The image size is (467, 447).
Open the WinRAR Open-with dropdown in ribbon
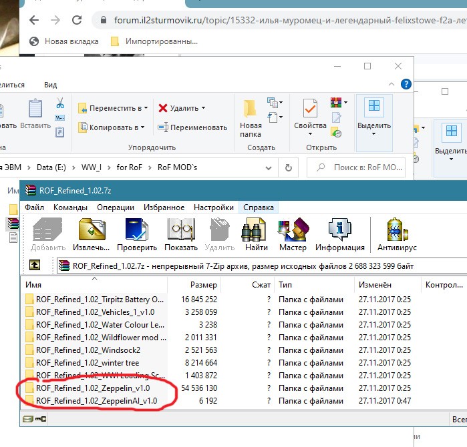coord(346,102)
